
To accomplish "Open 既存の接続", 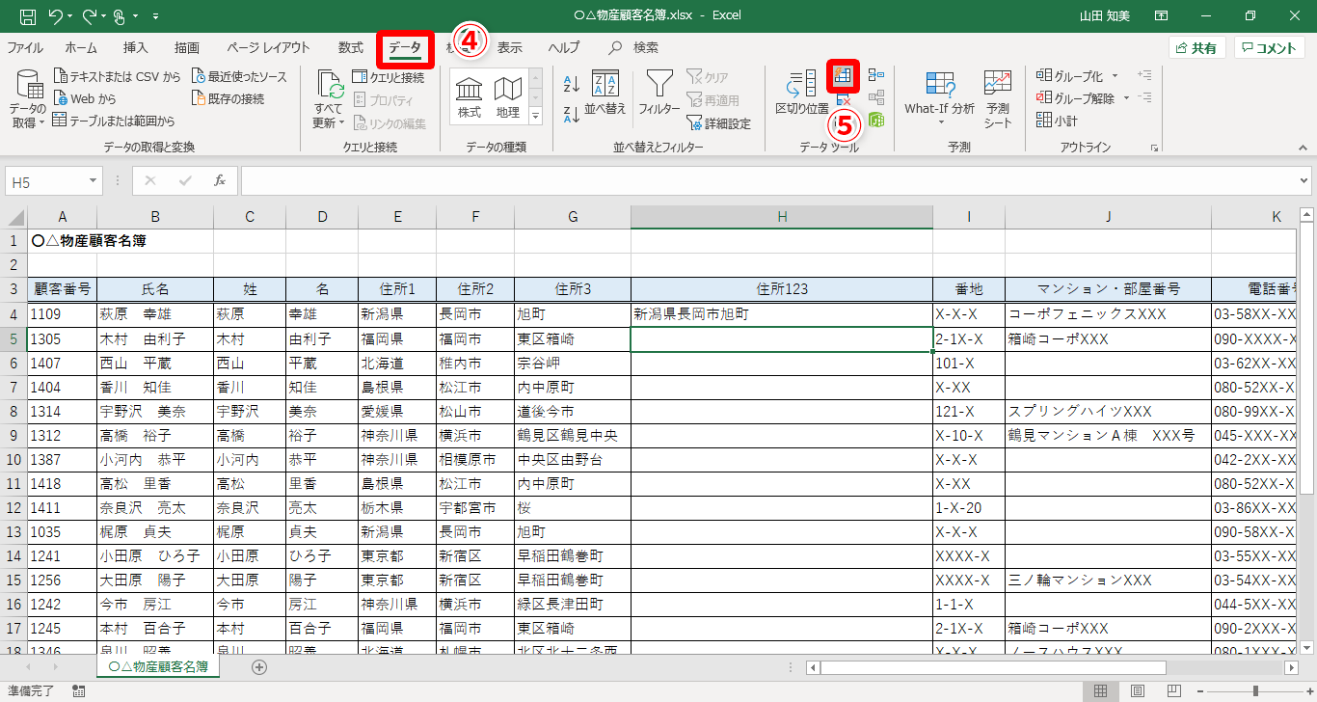I will (228, 98).
